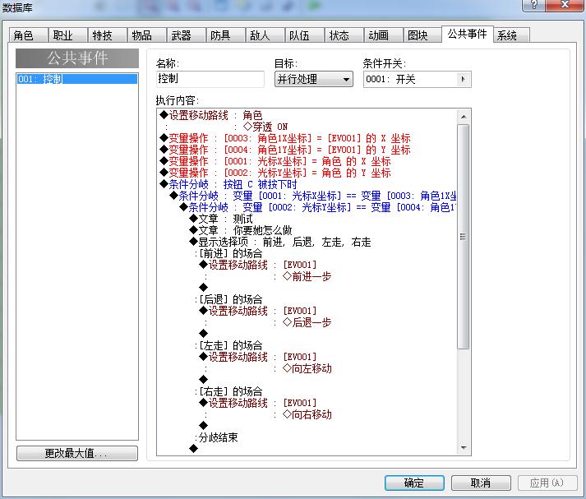Switch to the 系统 tab
The height and width of the screenshot is (499, 586).
click(x=511, y=35)
